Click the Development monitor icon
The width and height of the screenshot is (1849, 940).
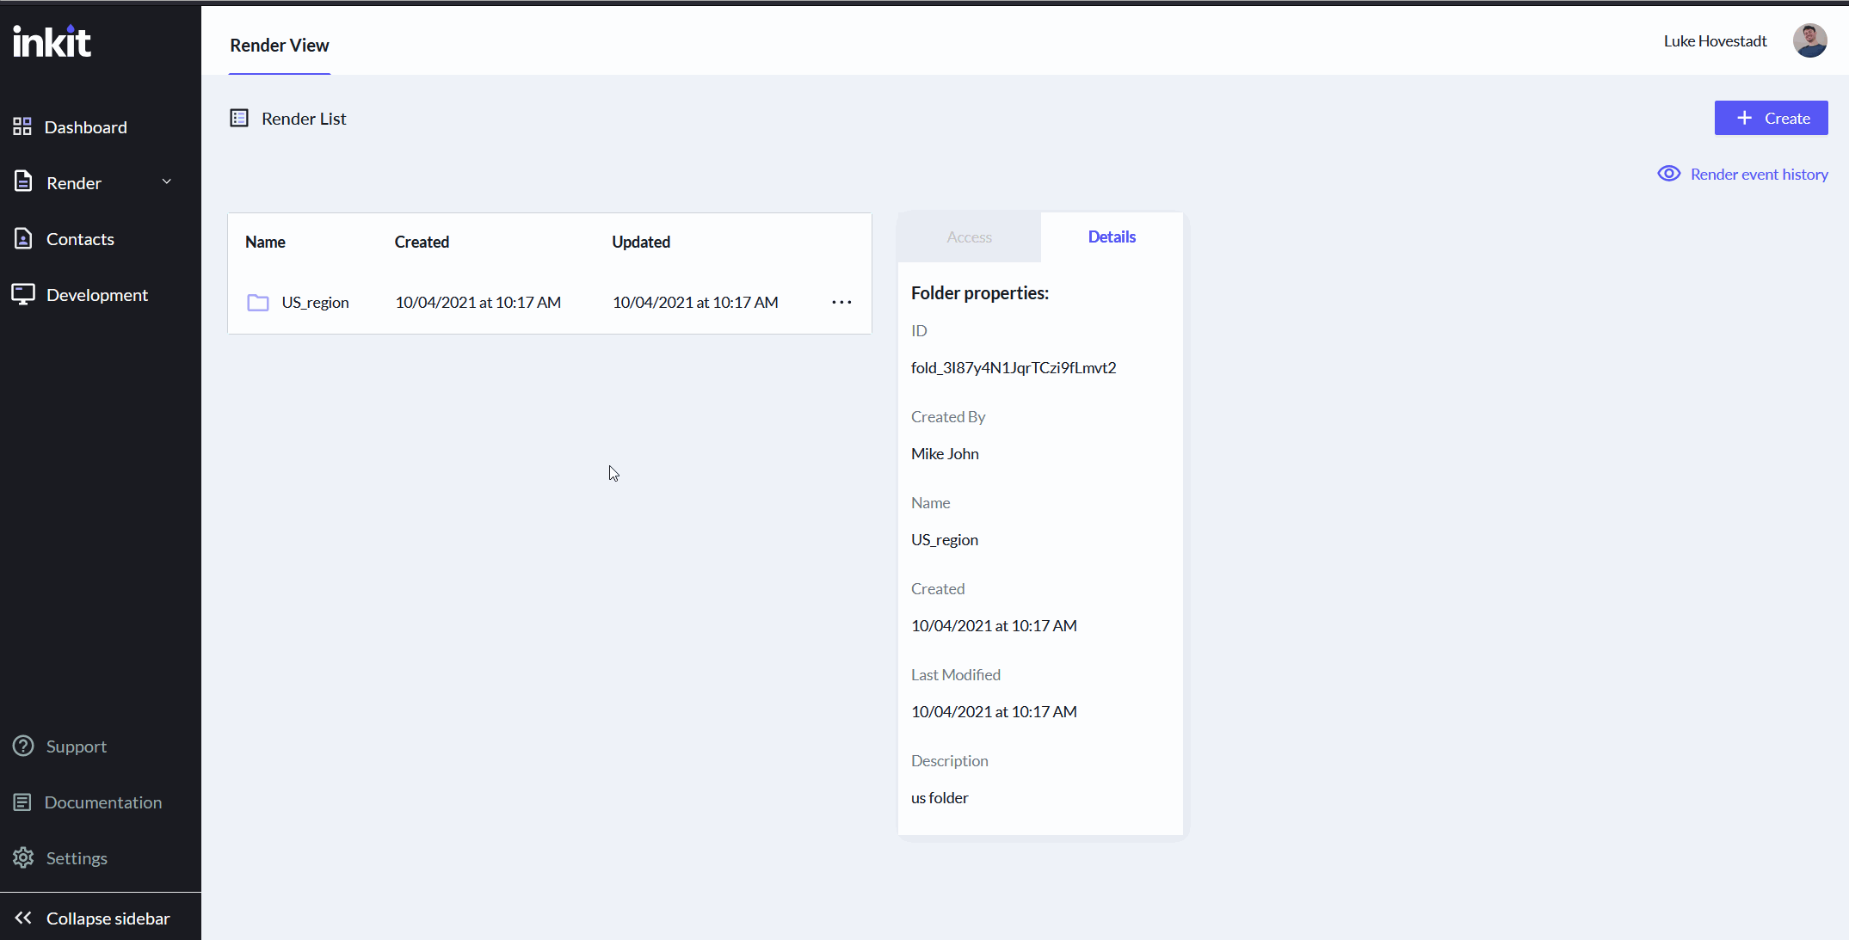(23, 295)
